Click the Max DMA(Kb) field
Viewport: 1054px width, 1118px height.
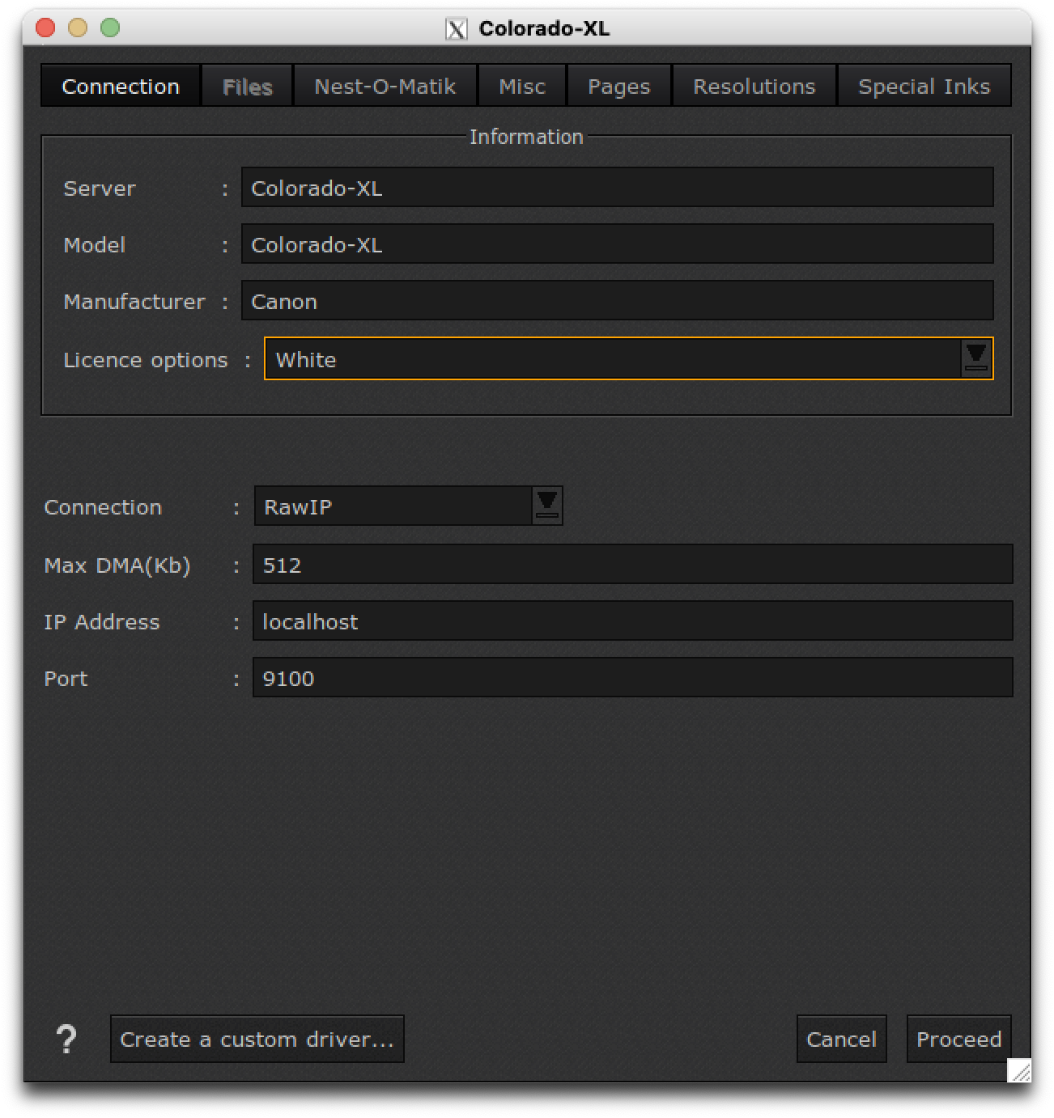pos(632,565)
